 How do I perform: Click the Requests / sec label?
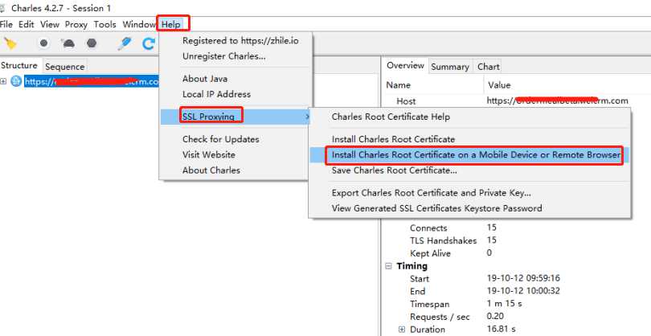click(440, 317)
